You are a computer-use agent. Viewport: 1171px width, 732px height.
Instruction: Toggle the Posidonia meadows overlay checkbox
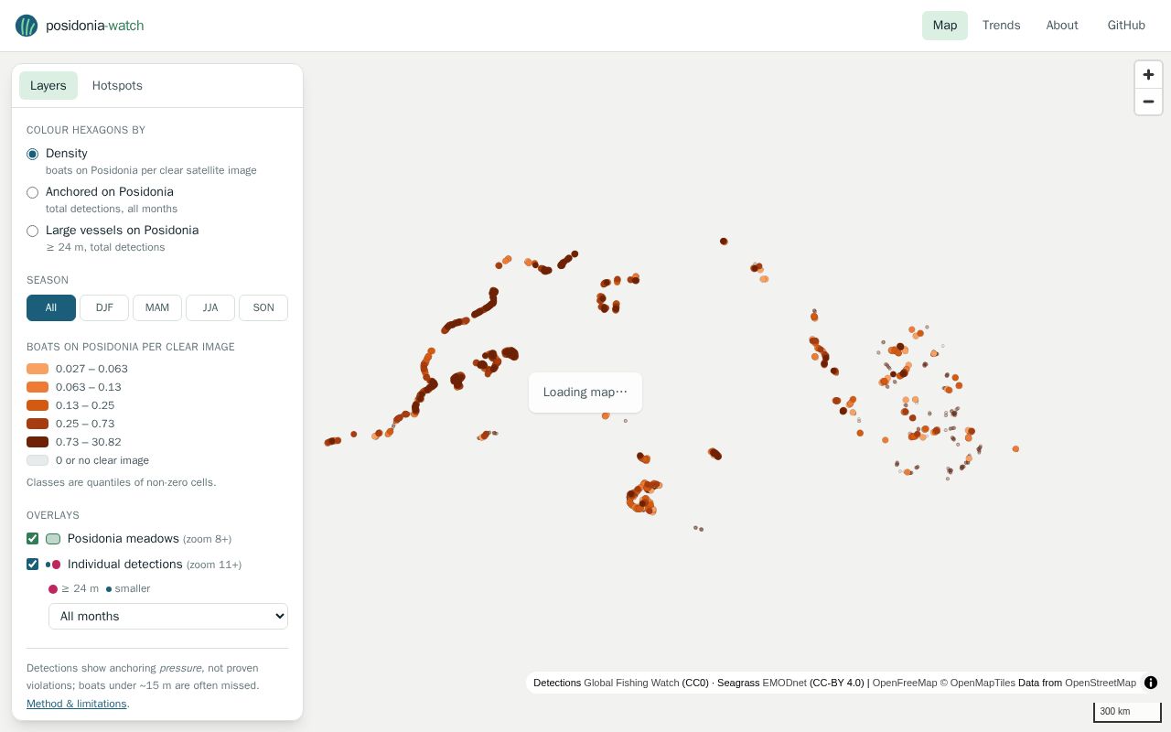coord(33,539)
